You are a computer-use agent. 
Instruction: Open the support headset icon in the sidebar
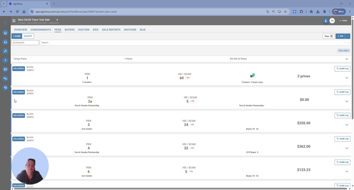pos(5,88)
